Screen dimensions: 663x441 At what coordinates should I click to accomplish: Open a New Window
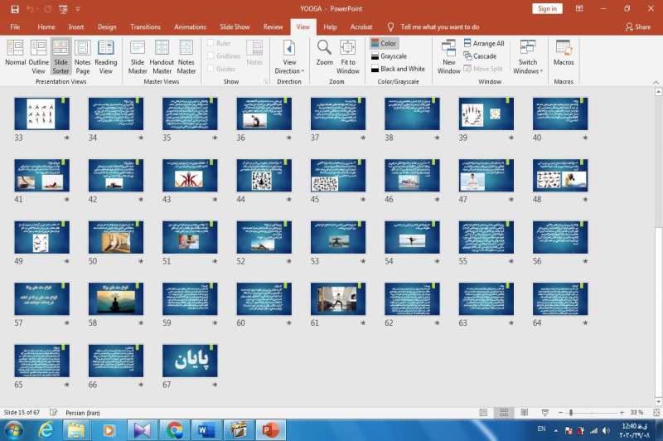pos(448,56)
